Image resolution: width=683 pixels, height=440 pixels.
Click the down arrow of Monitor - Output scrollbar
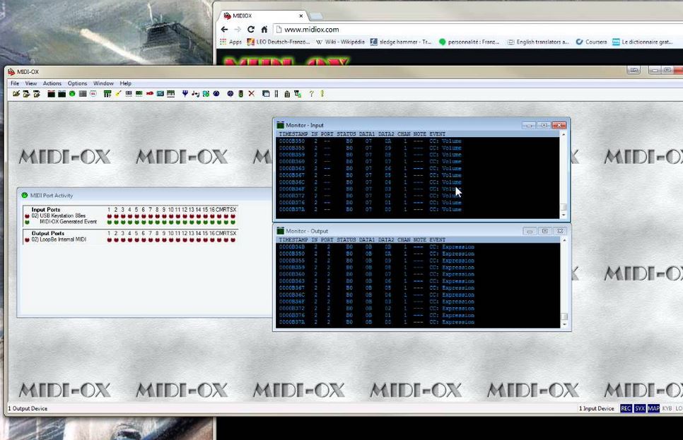pyautogui.click(x=564, y=324)
